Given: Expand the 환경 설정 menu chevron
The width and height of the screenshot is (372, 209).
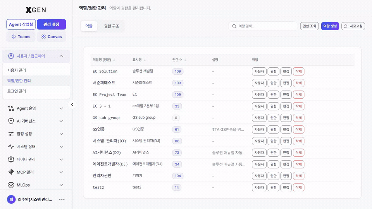Looking at the screenshot, I should coord(61,134).
